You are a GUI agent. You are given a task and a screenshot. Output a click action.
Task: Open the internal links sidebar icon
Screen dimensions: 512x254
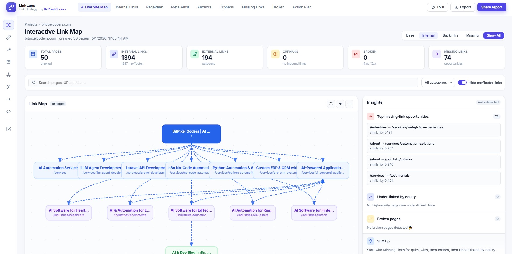click(9, 37)
